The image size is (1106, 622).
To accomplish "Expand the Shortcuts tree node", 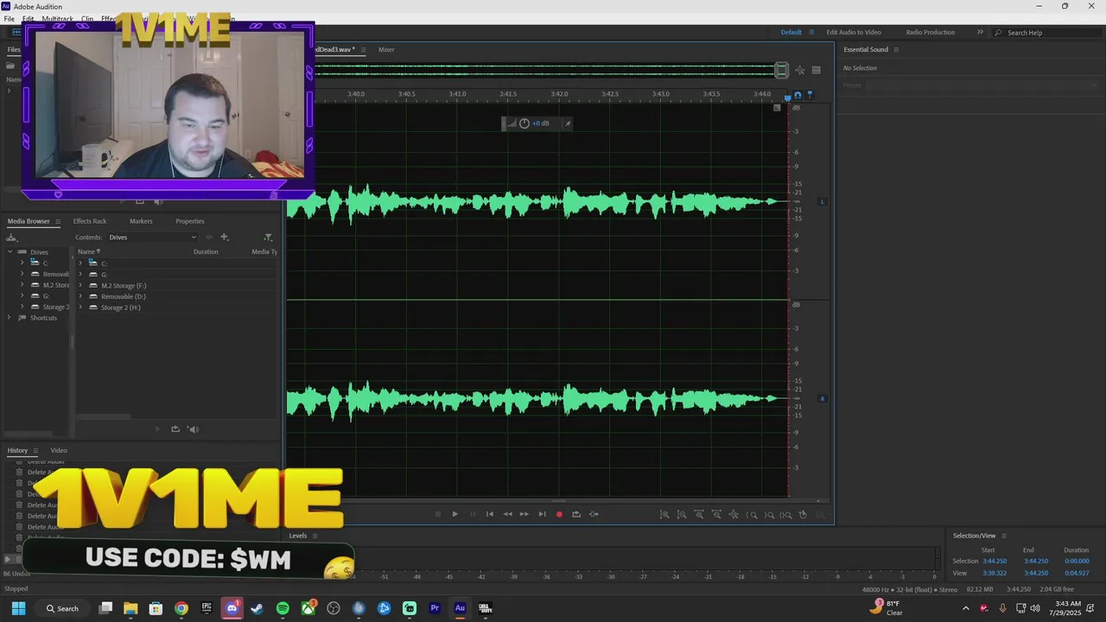I will (x=10, y=318).
